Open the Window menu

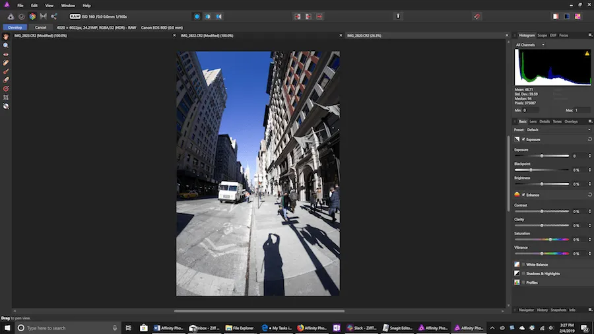click(67, 5)
